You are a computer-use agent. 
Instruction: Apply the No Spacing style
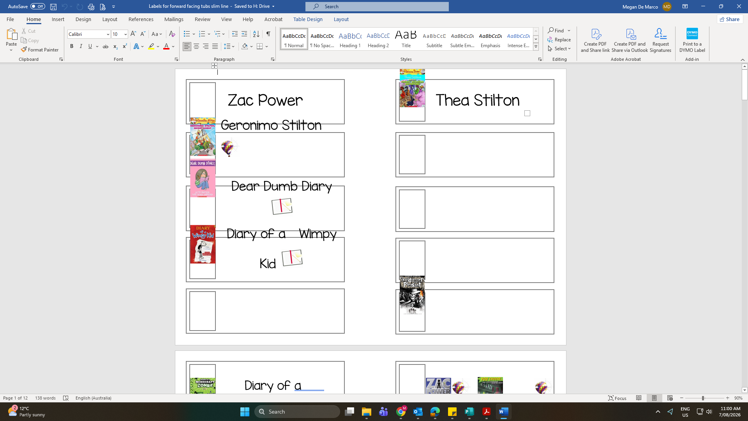(x=322, y=39)
